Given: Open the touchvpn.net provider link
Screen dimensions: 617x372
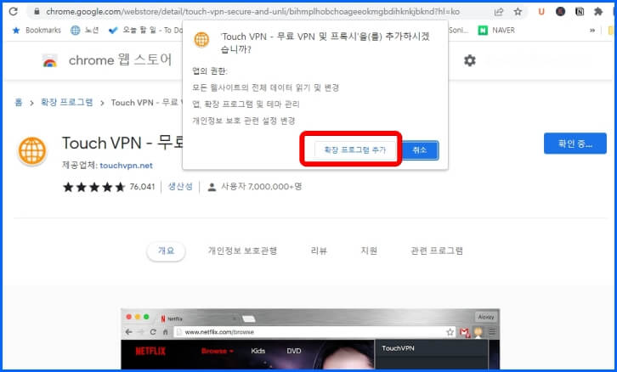Looking at the screenshot, I should [x=126, y=166].
